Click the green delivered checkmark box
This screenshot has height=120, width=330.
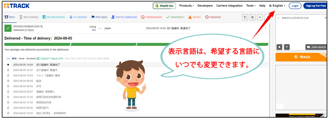click(x=8, y=28)
